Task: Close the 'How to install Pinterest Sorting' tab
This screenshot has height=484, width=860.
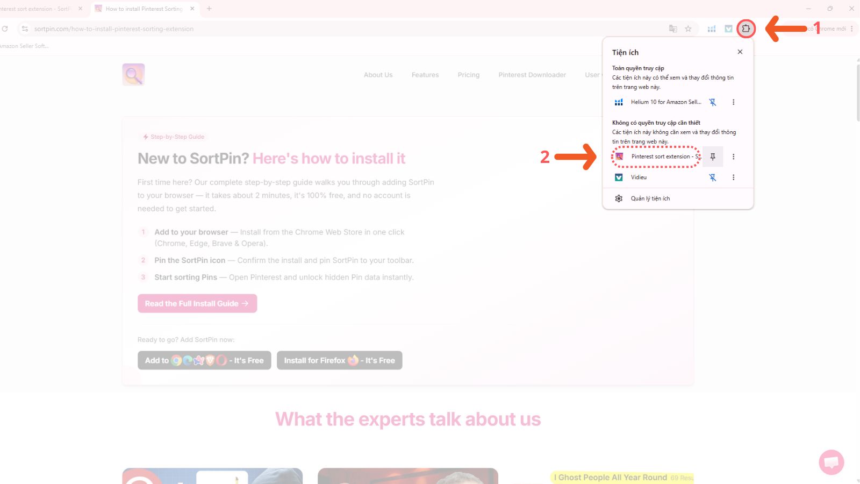Action: pyautogui.click(x=192, y=9)
